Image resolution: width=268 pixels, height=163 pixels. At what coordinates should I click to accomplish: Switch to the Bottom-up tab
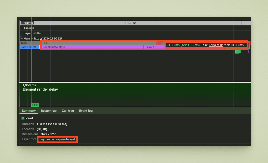pos(49,111)
